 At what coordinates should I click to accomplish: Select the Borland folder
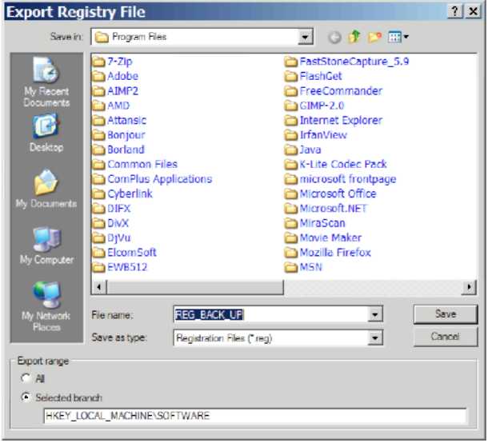[x=118, y=150]
